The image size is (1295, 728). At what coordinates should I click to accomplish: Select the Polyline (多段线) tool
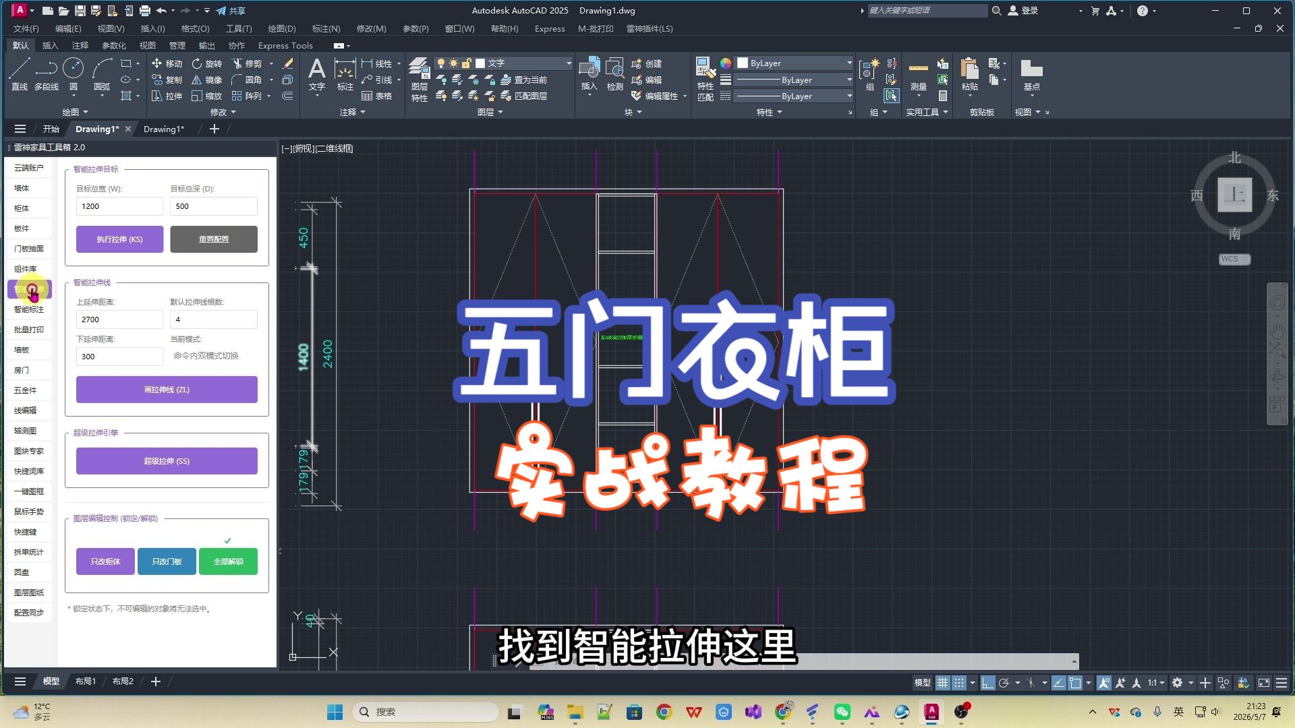click(x=47, y=74)
